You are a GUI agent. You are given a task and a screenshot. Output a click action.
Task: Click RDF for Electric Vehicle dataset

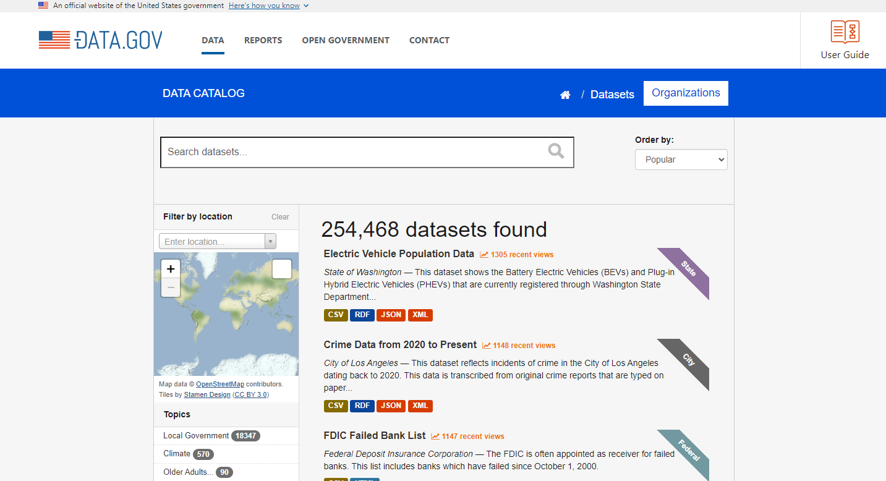pos(362,315)
